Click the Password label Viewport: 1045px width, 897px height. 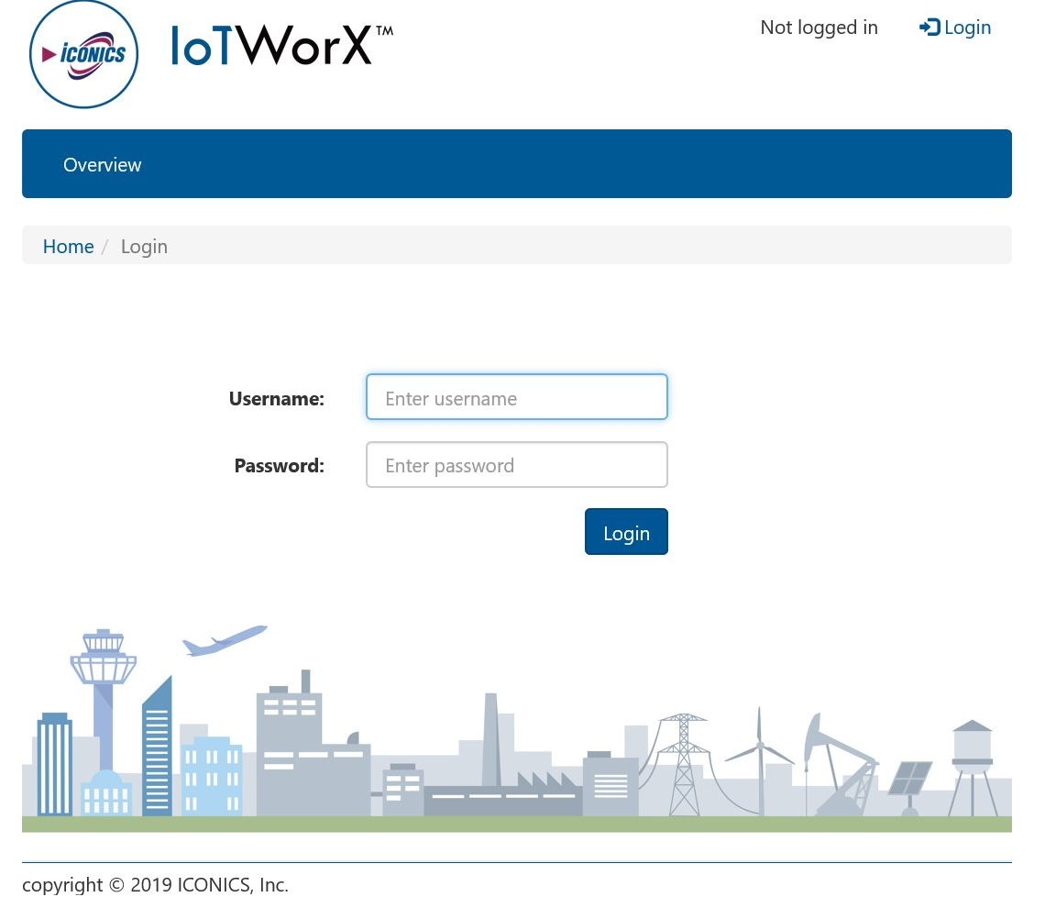coord(279,466)
